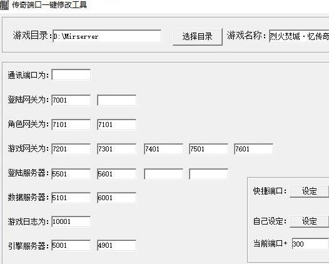Click the 引擎服务器 4901 field
The image size is (329, 264).
(117, 245)
